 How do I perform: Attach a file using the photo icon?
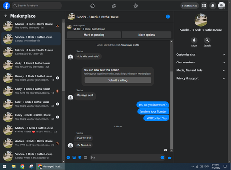click(x=74, y=157)
